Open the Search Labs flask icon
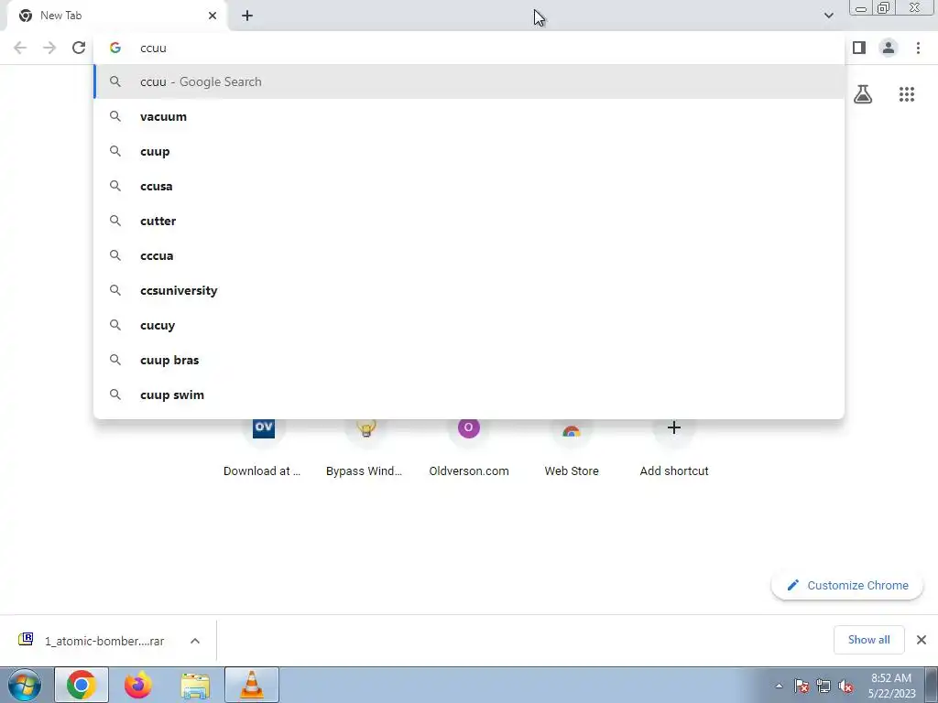 coord(863,94)
